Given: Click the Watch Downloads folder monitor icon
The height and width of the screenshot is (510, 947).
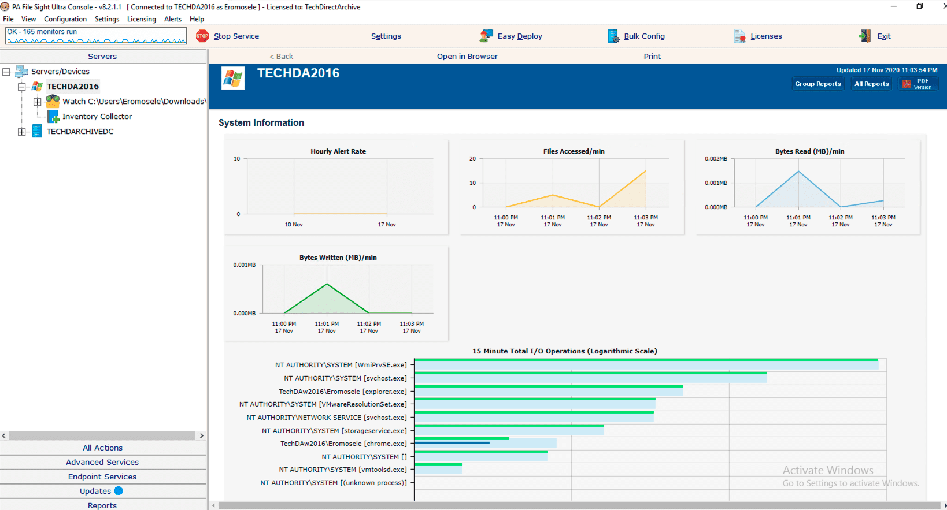Looking at the screenshot, I should point(53,101).
